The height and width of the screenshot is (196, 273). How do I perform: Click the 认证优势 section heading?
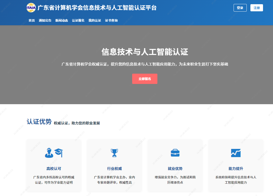[x=39, y=122]
